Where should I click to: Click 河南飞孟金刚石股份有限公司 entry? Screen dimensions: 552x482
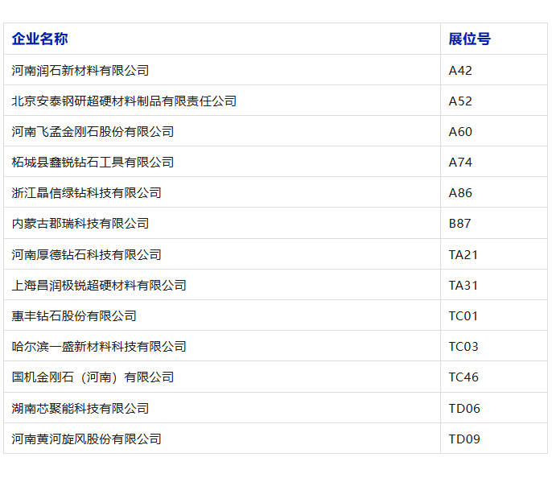coord(93,132)
